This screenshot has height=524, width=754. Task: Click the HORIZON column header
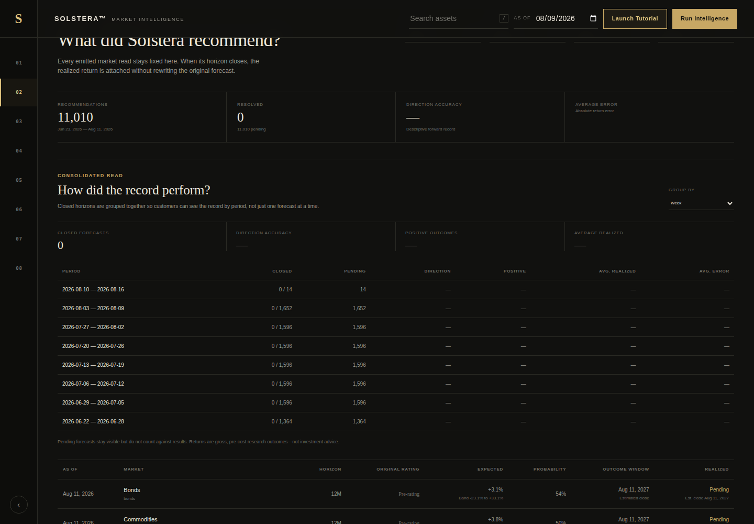tap(330, 470)
